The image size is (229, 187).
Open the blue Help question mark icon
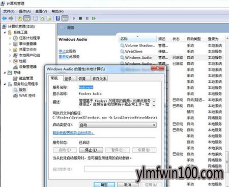coord(58,18)
